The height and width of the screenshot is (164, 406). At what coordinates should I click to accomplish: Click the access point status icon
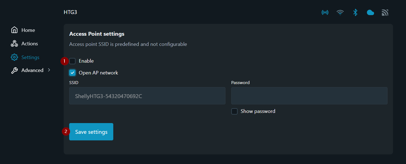[x=325, y=13]
